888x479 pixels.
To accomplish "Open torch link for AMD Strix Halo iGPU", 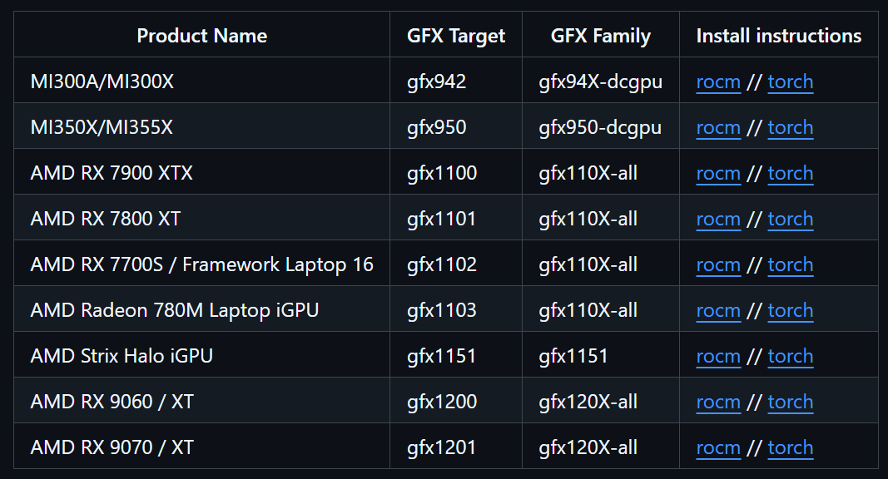I will [790, 356].
